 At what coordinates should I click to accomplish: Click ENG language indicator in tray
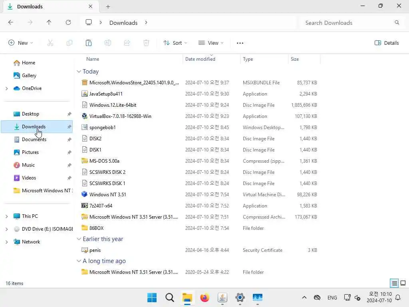(332, 297)
